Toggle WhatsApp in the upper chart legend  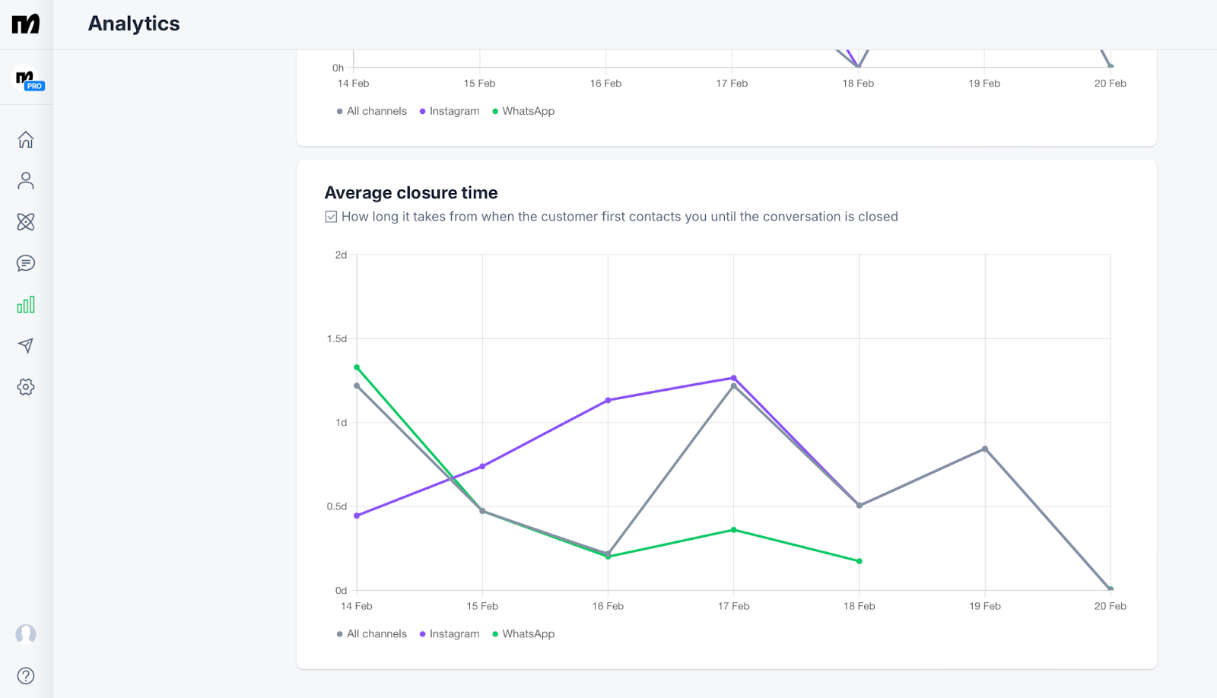tap(523, 111)
